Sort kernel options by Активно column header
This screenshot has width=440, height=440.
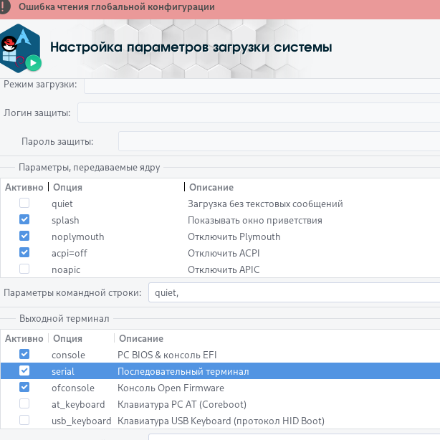click(x=24, y=187)
